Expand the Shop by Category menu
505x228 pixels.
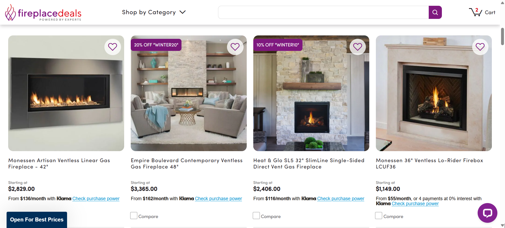(x=154, y=12)
